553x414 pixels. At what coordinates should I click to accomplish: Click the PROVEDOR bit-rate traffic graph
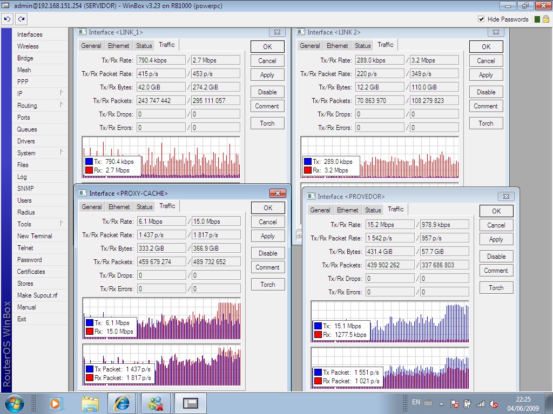tap(390, 321)
